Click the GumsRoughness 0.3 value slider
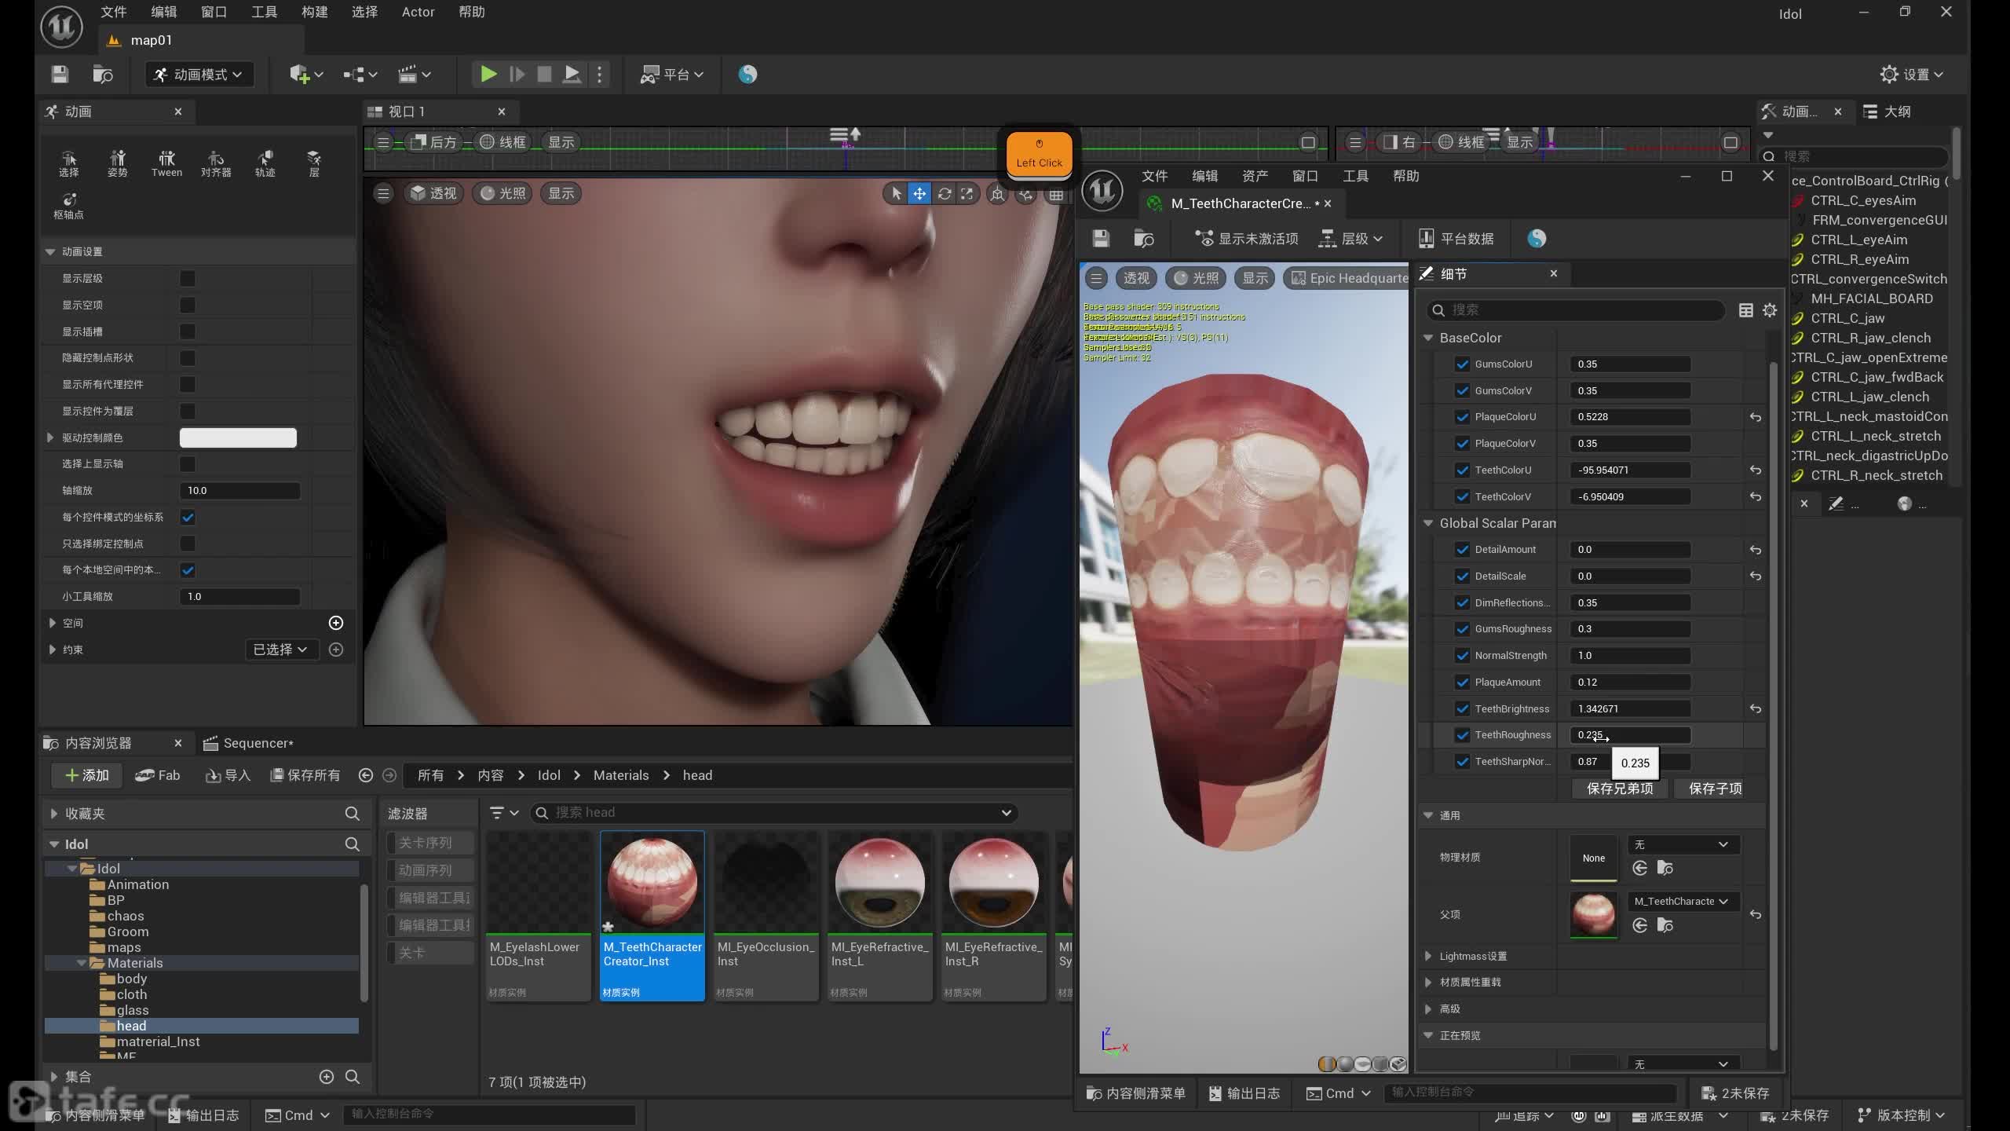 pos(1630,629)
